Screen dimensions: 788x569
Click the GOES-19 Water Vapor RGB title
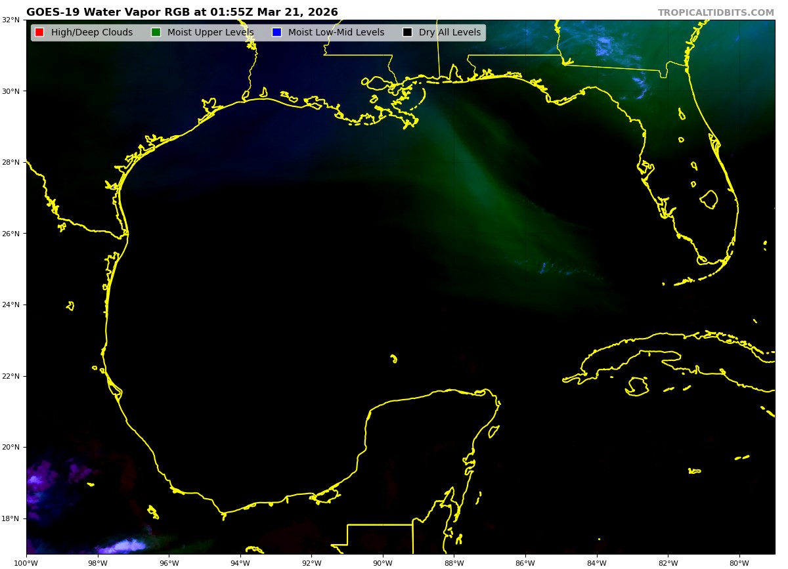pyautogui.click(x=182, y=12)
